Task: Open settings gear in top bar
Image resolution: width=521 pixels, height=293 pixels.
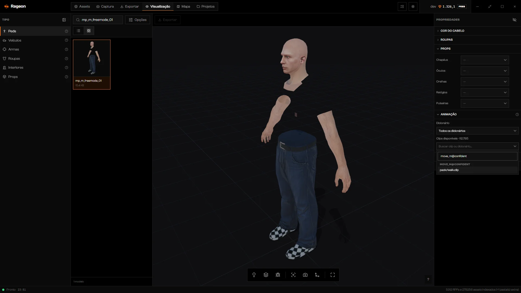Action: [x=413, y=7]
